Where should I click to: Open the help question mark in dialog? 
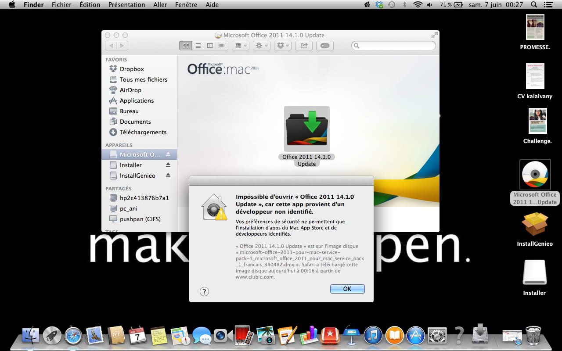coord(204,291)
